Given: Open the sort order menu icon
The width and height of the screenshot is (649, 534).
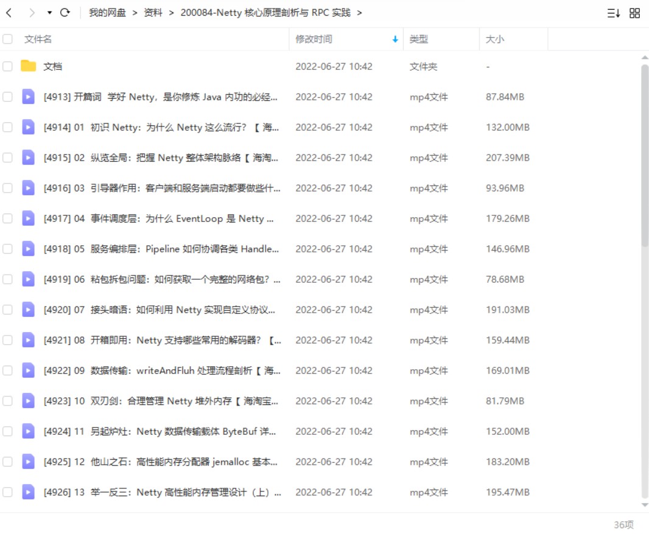Looking at the screenshot, I should [x=614, y=13].
